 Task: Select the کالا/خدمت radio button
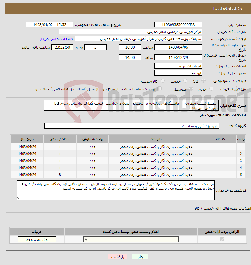pos(163,81)
